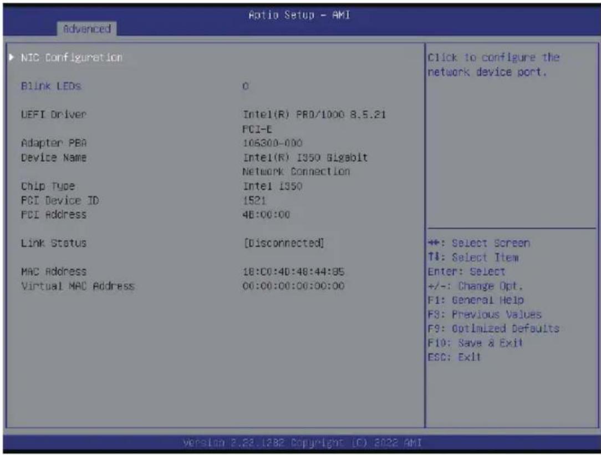The width and height of the screenshot is (601, 455).
Task: Click Chip Type value Intel I350
Action: point(273,186)
